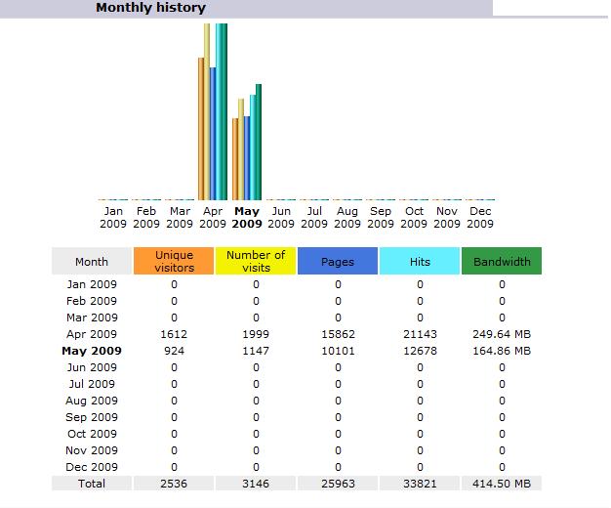611x508 pixels.
Task: Click the Jan 2009 row label in table
Action: tap(92, 284)
